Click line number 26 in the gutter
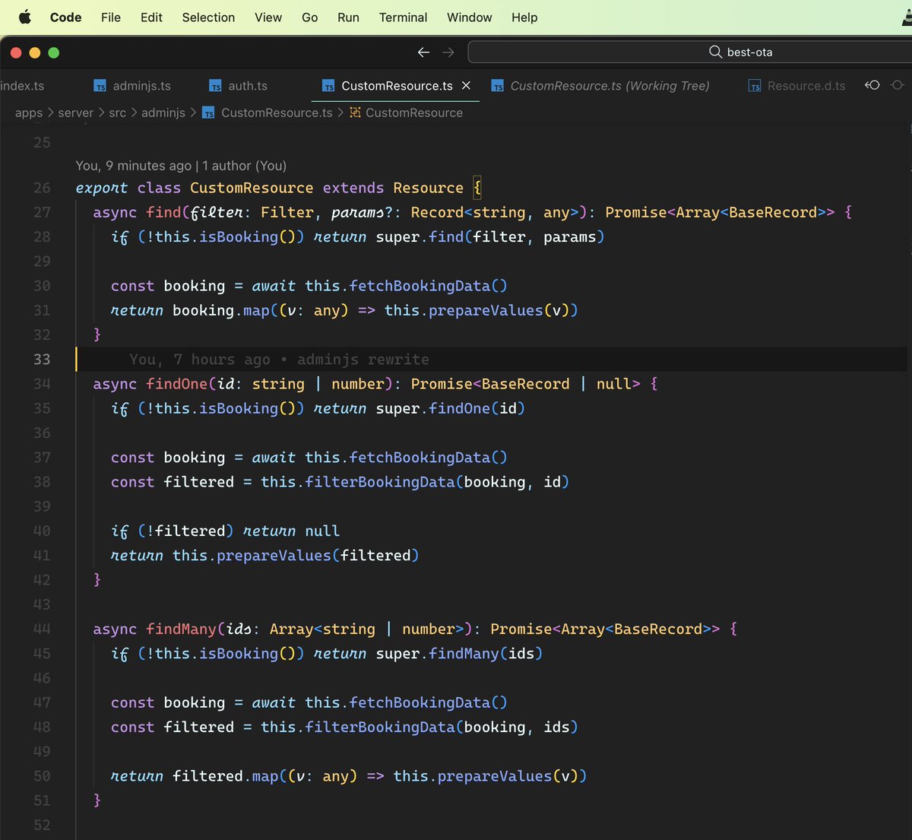 (42, 188)
